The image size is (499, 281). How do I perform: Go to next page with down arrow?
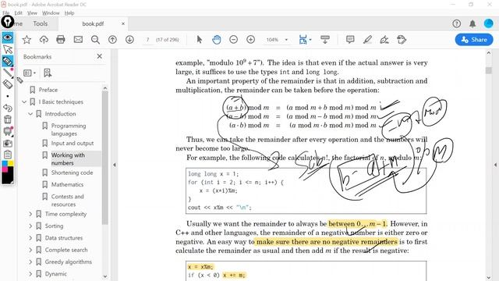coord(129,40)
